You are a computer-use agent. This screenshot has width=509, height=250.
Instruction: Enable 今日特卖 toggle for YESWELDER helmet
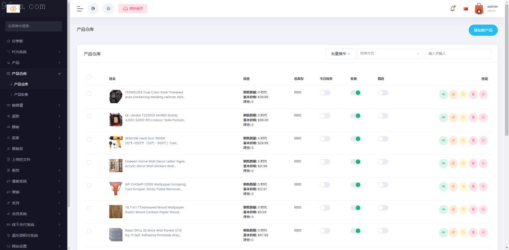point(325,93)
